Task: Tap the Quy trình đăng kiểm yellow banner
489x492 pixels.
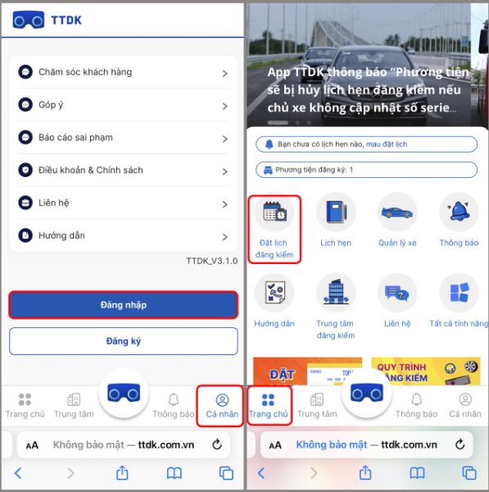Action: pos(426,371)
